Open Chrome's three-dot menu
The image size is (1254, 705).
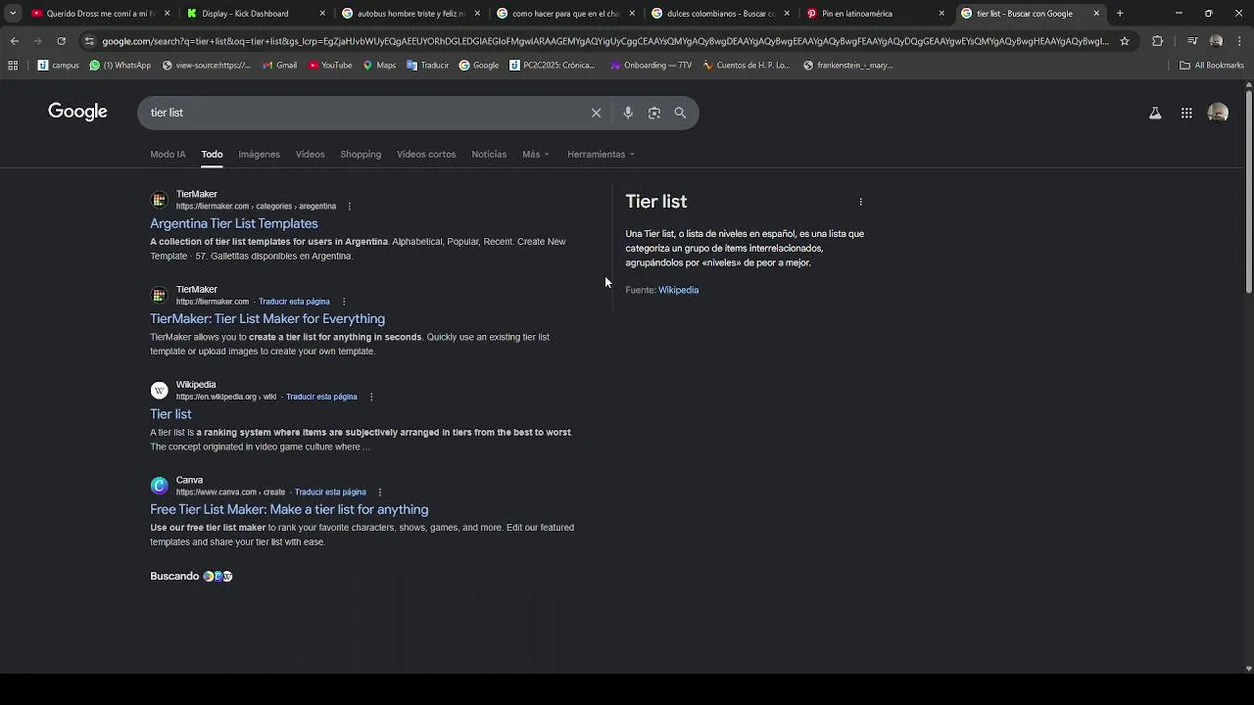(1239, 41)
